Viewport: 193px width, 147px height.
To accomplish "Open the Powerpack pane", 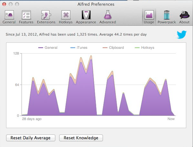I will coord(167,17).
